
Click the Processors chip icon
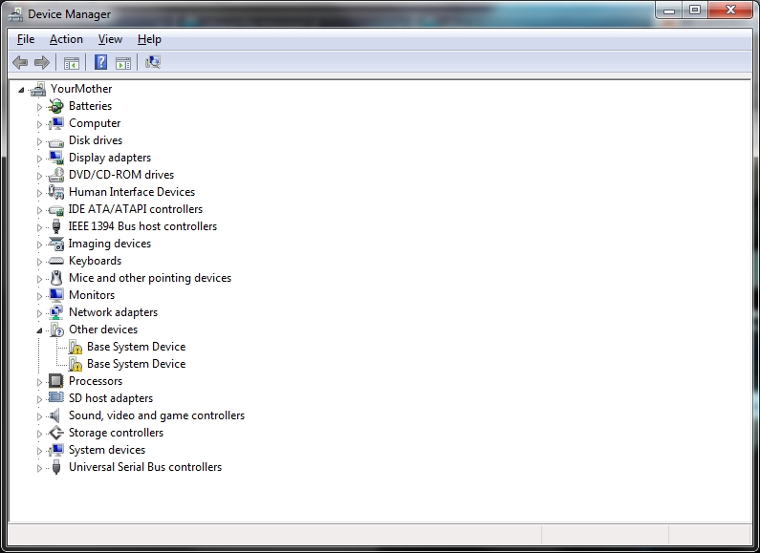point(56,381)
